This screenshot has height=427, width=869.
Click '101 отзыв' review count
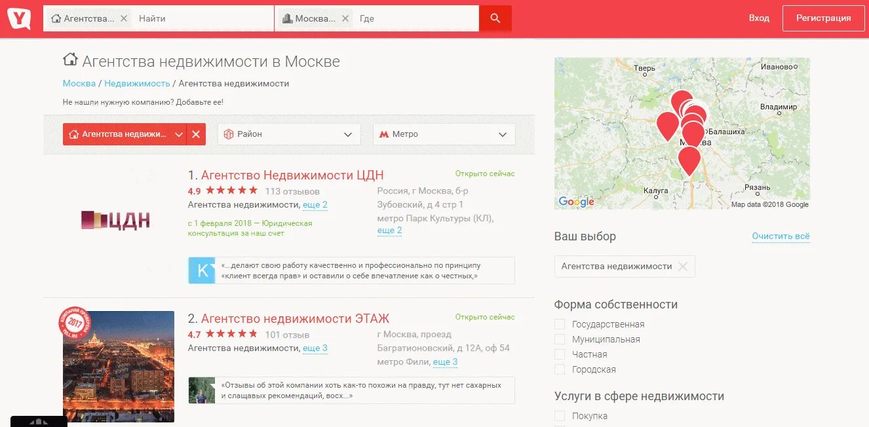(287, 335)
